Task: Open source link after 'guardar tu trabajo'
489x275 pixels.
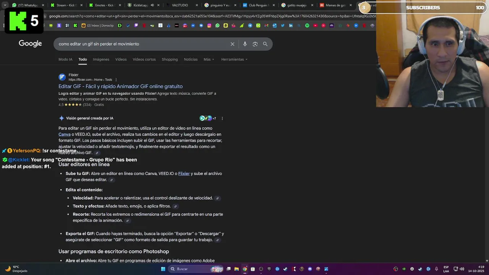Action: coord(217,240)
